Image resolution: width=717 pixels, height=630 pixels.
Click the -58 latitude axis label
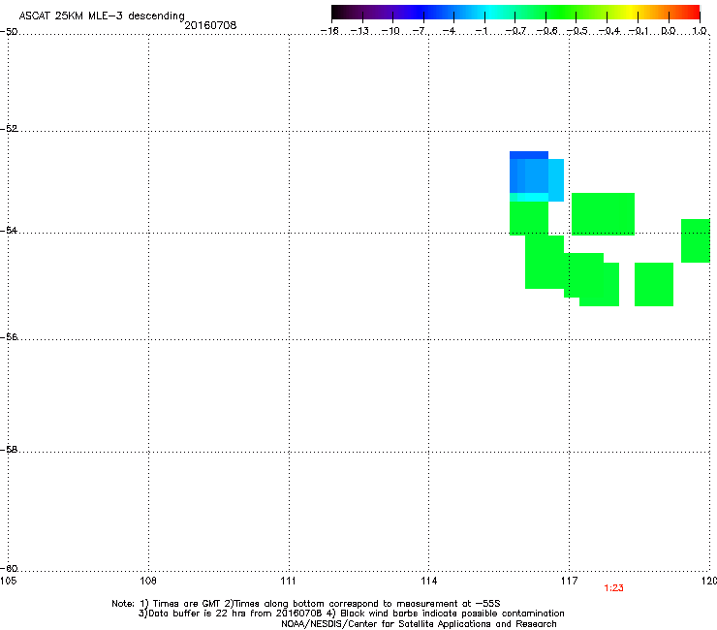click(9, 450)
